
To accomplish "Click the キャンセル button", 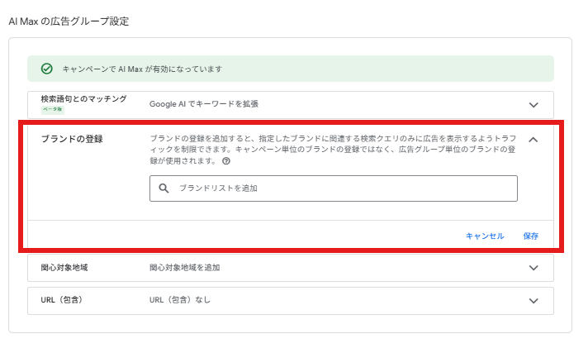I will 485,236.
